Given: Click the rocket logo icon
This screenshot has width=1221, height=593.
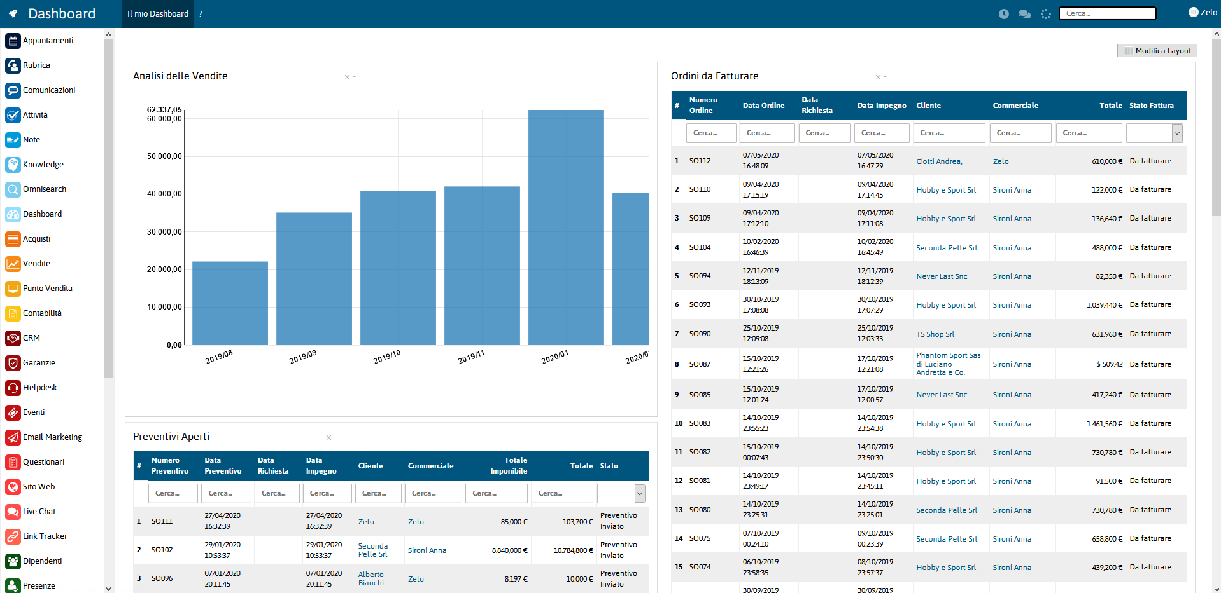Looking at the screenshot, I should pos(13,13).
